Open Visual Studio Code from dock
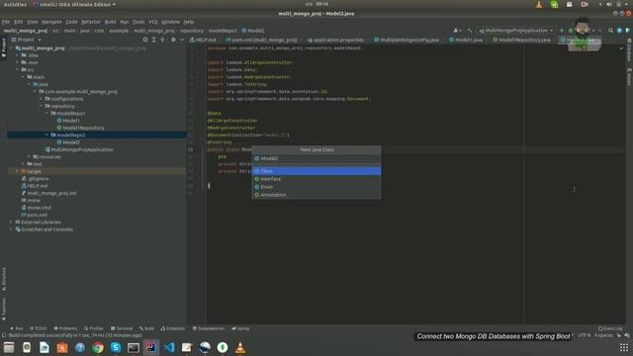633x356 pixels. click(169, 347)
